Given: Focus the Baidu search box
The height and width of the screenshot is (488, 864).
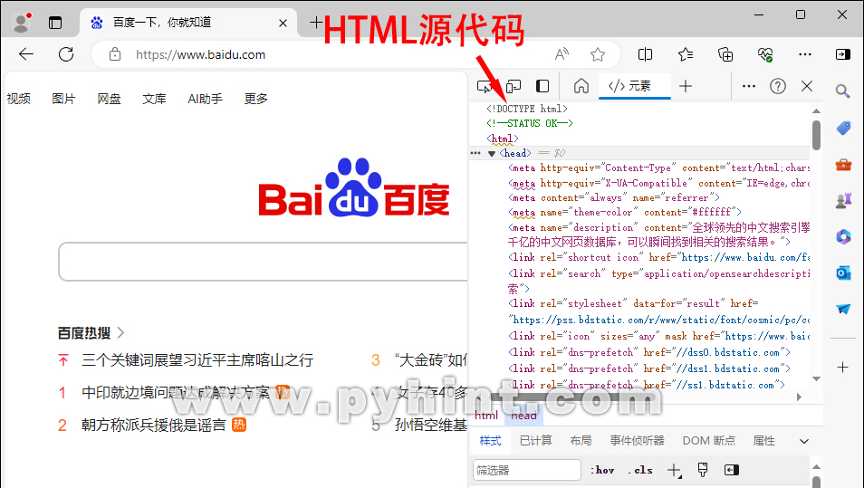Looking at the screenshot, I should [263, 262].
